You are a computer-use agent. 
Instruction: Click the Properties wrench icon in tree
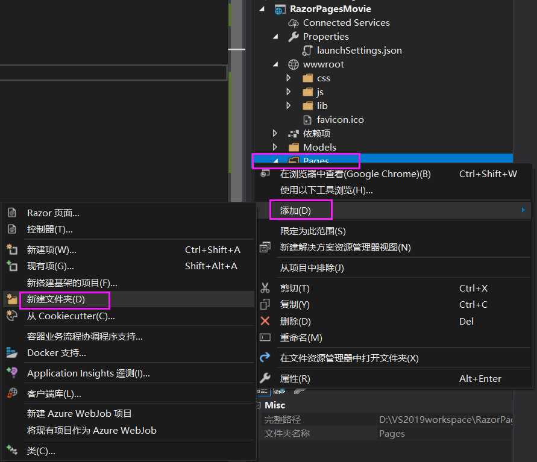point(294,37)
